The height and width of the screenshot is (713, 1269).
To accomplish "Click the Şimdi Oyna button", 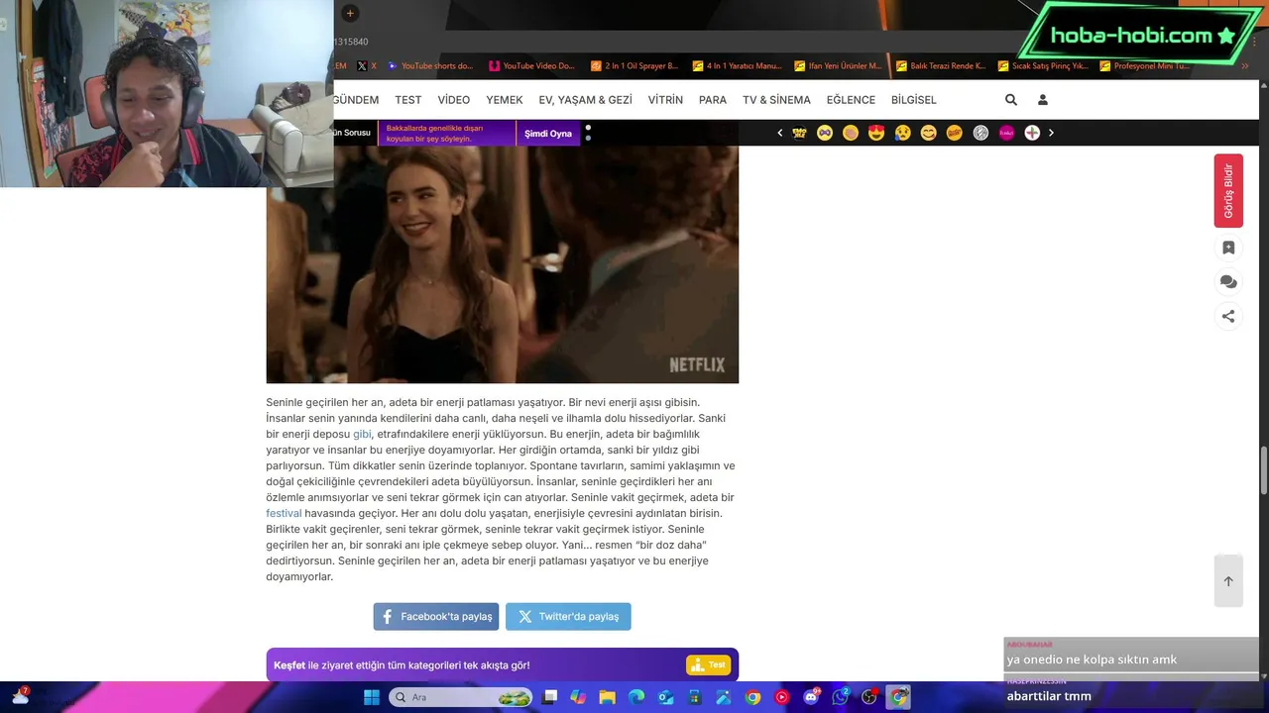I will 548,133.
